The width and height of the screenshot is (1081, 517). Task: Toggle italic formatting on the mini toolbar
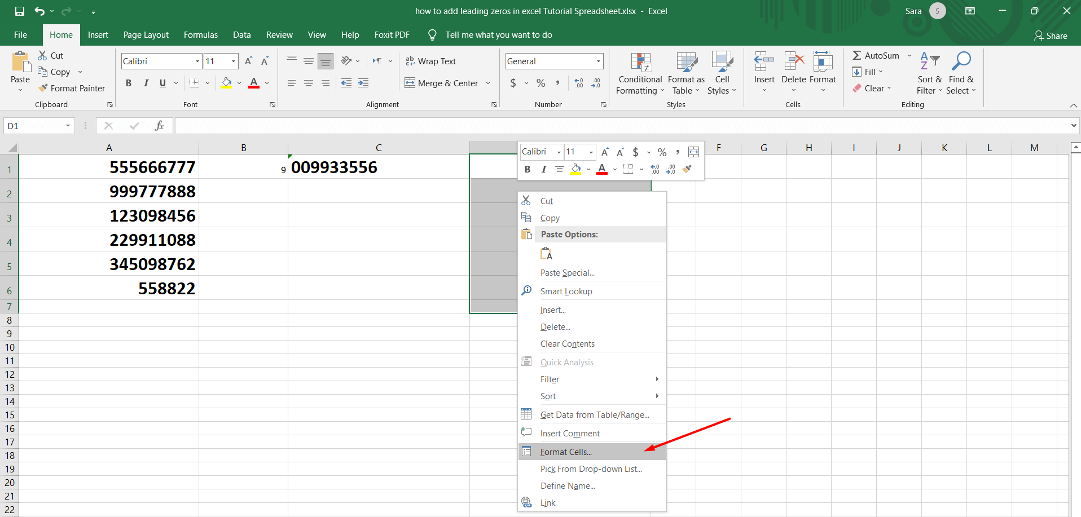543,169
